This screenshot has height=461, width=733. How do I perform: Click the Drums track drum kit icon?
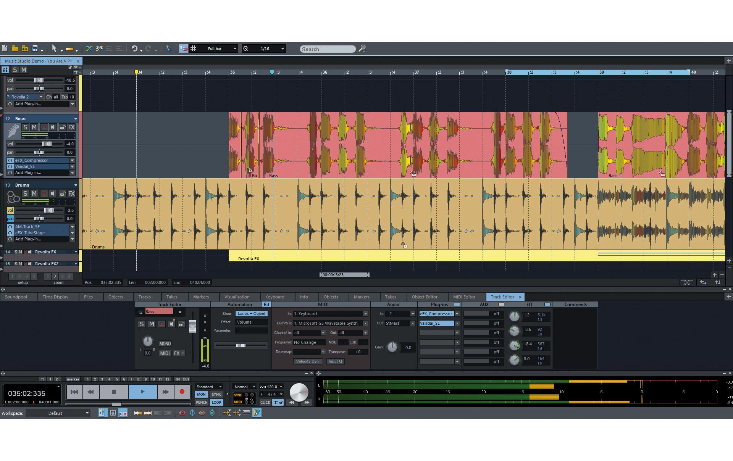pos(13,197)
